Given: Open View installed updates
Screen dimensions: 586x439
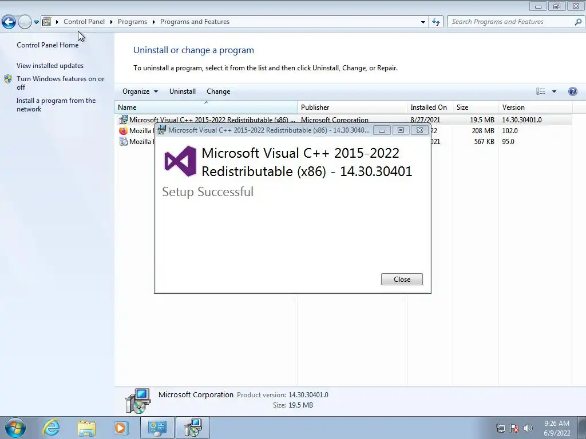Looking at the screenshot, I should click(50, 65).
